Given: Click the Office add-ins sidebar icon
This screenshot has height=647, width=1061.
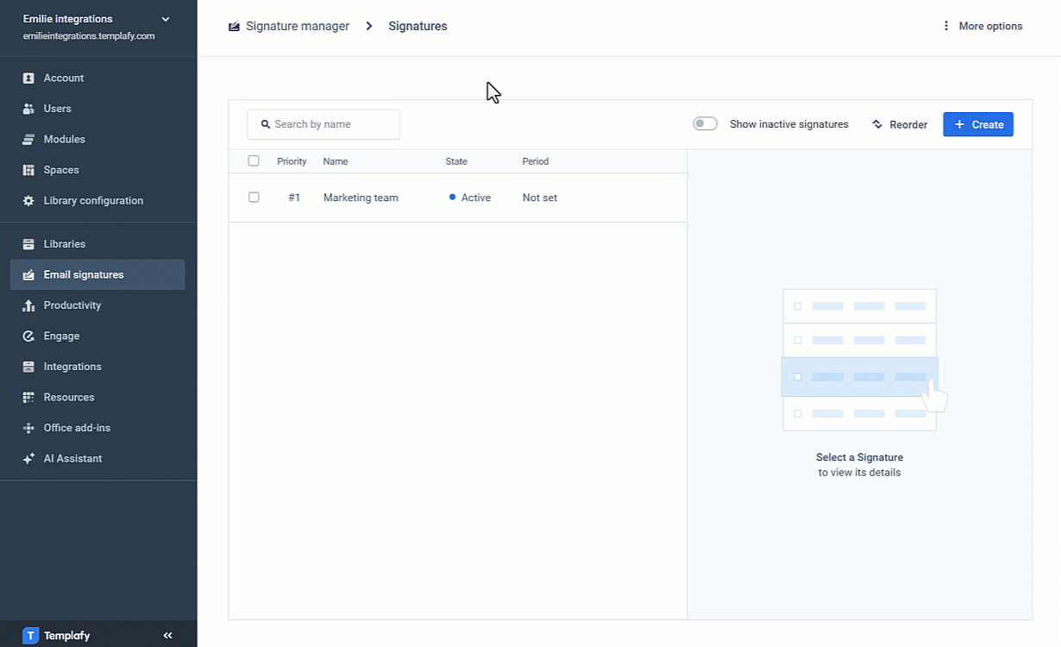Looking at the screenshot, I should (x=28, y=427).
